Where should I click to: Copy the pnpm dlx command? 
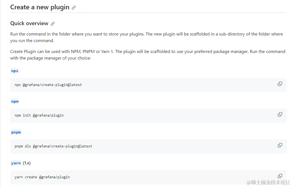point(280,145)
